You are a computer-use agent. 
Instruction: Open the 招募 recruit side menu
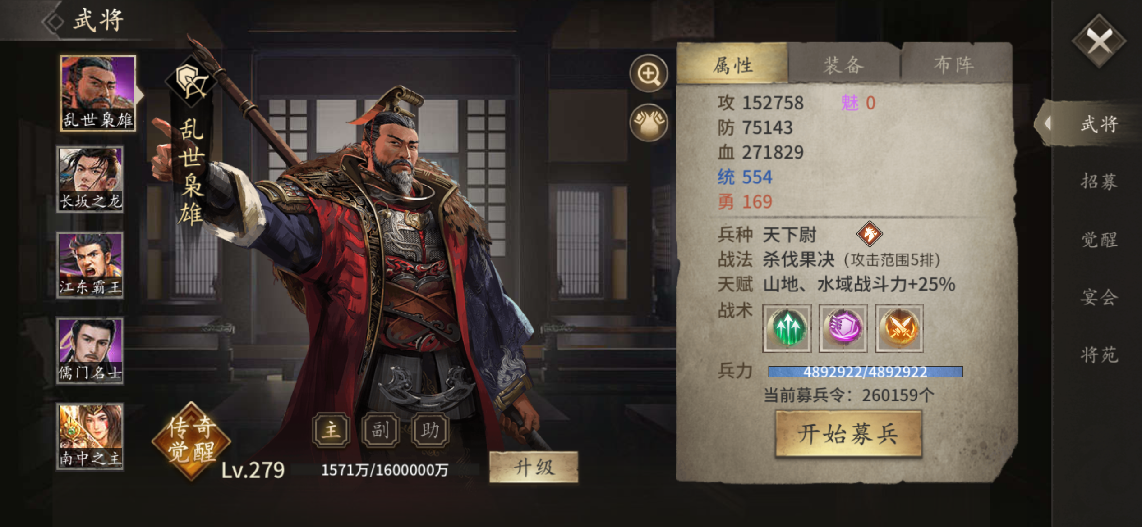point(1099,182)
